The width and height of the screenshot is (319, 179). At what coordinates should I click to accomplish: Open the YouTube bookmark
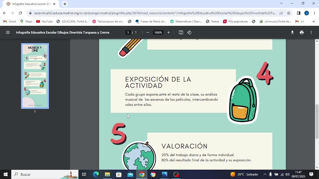pyautogui.click(x=44, y=21)
